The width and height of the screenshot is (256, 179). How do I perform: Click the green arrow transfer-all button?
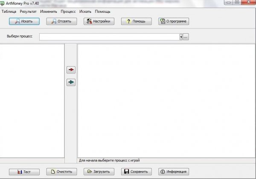[71, 82]
